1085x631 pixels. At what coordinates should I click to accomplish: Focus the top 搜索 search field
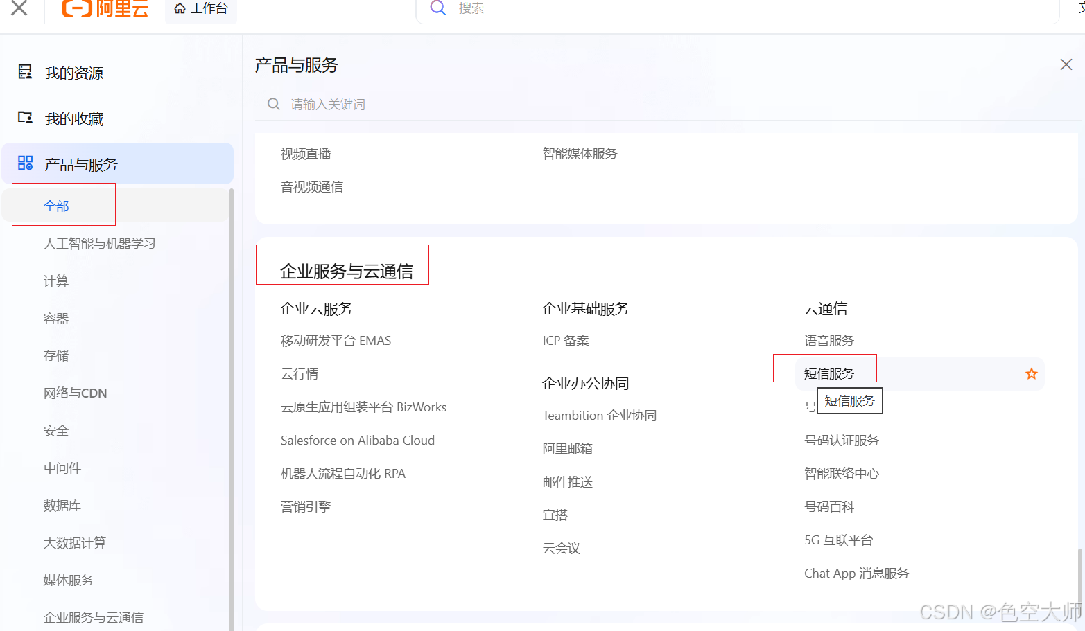(738, 10)
